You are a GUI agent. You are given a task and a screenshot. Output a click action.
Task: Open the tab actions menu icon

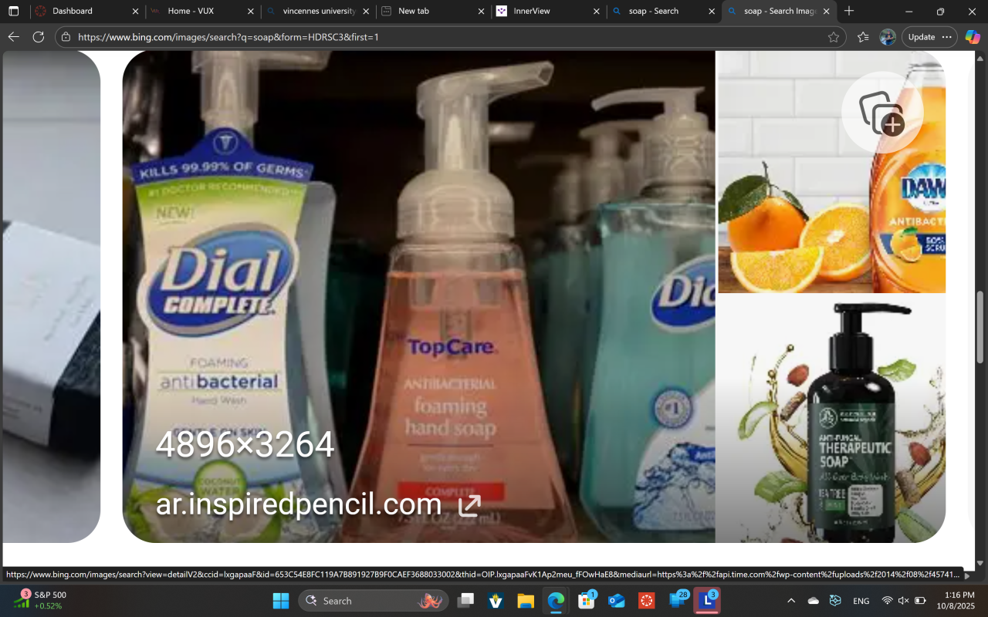pyautogui.click(x=13, y=12)
